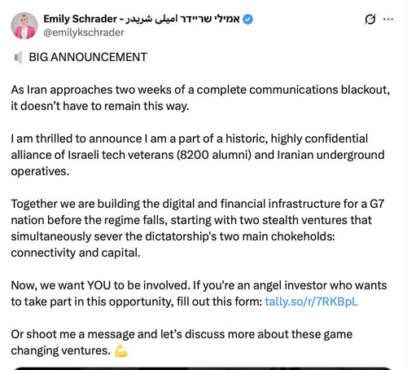Open the three-dot more options menu
Viewport: 407px width, 370px height.
[x=388, y=19]
